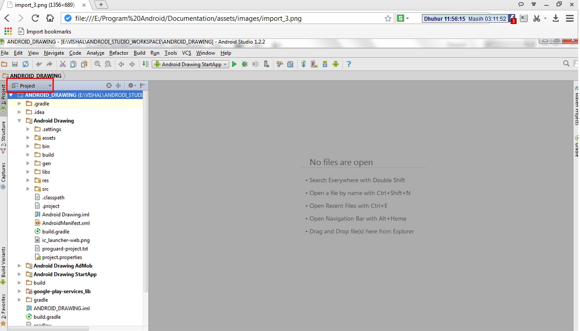
Task: Open the run configuration dropdown
Action: [225, 64]
